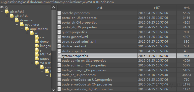
Task: Click size value 34683
Action: click(186, 75)
